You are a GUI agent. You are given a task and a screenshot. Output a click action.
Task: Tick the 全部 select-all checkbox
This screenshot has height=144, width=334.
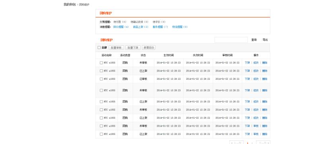click(x=99, y=48)
